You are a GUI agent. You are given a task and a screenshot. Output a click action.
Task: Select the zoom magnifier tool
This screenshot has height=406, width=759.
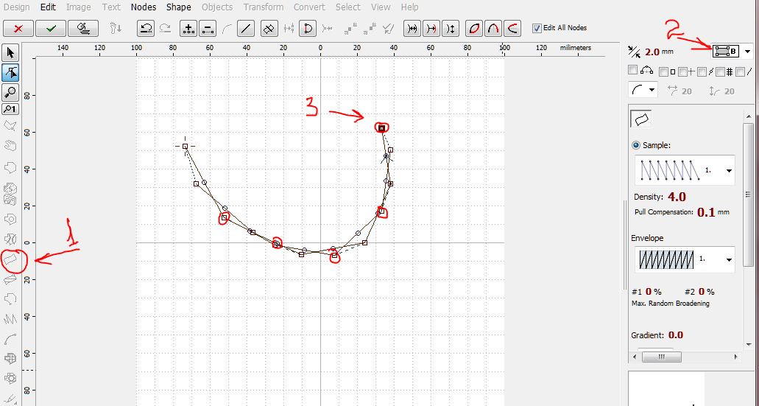pos(10,92)
